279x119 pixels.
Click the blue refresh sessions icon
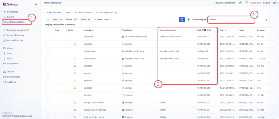coord(182,20)
